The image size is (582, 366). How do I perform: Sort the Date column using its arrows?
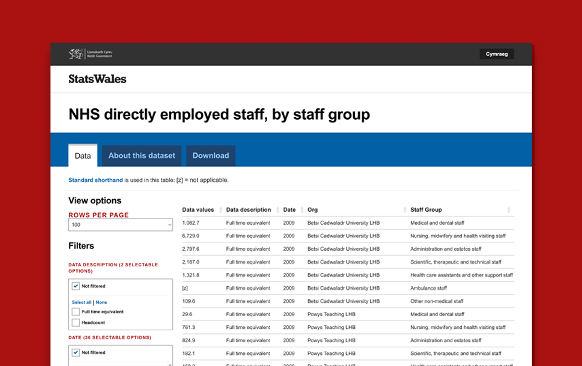coord(302,210)
